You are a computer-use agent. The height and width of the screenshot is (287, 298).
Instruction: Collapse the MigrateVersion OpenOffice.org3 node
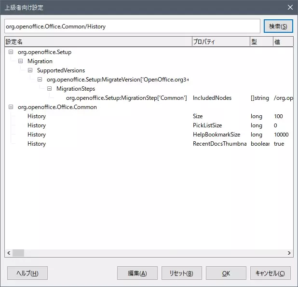[x=40, y=80]
